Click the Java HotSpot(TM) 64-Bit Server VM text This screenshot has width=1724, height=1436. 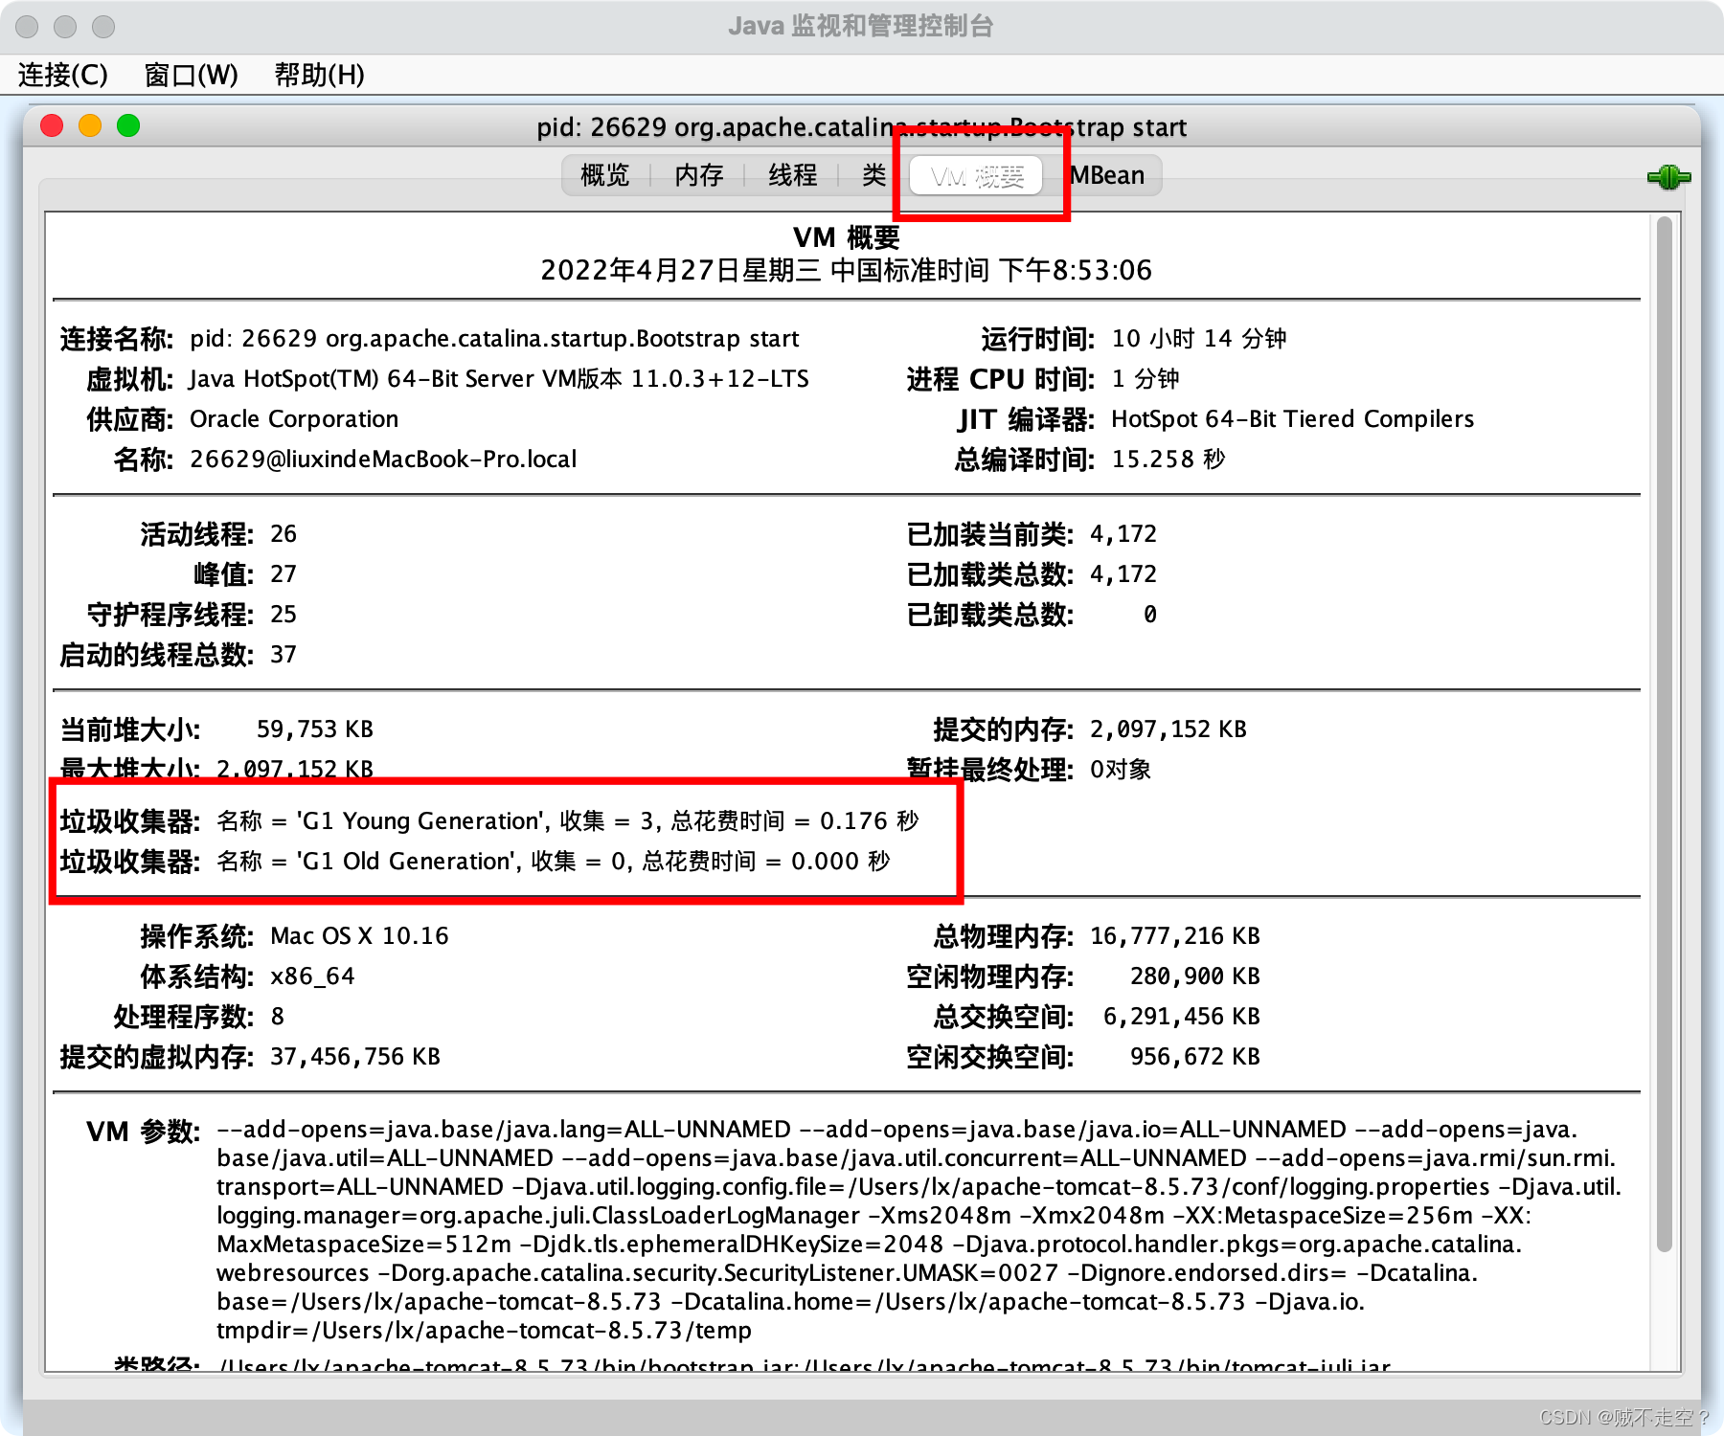499,379
